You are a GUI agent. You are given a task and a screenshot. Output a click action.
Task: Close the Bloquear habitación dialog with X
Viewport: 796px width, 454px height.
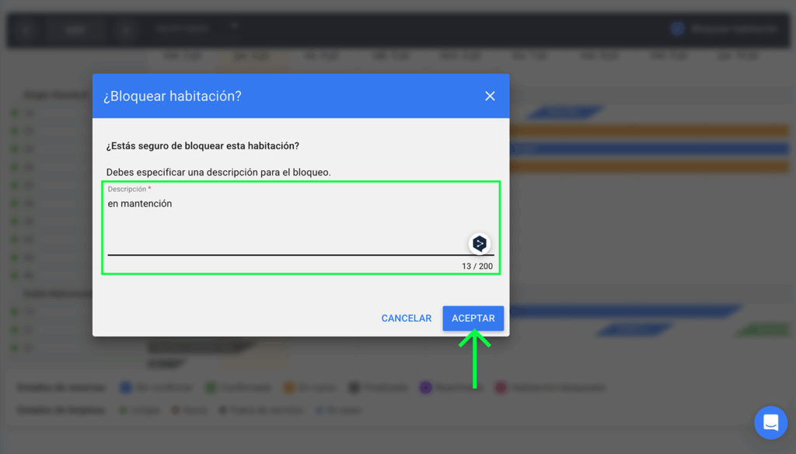[x=490, y=96]
